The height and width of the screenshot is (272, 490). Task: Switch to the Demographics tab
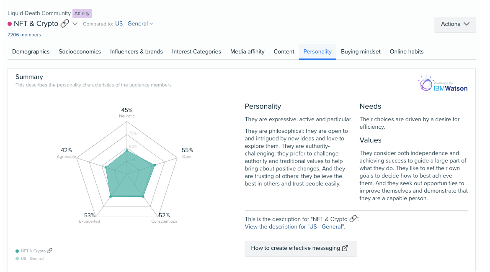coord(31,51)
